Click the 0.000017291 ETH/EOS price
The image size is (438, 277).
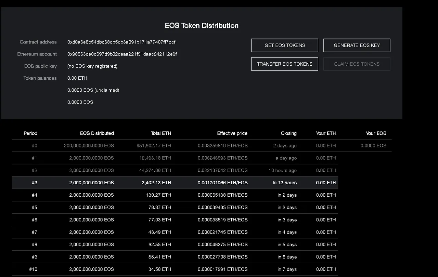222,269
